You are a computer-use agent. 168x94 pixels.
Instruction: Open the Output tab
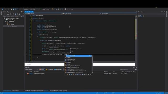coord(65,91)
